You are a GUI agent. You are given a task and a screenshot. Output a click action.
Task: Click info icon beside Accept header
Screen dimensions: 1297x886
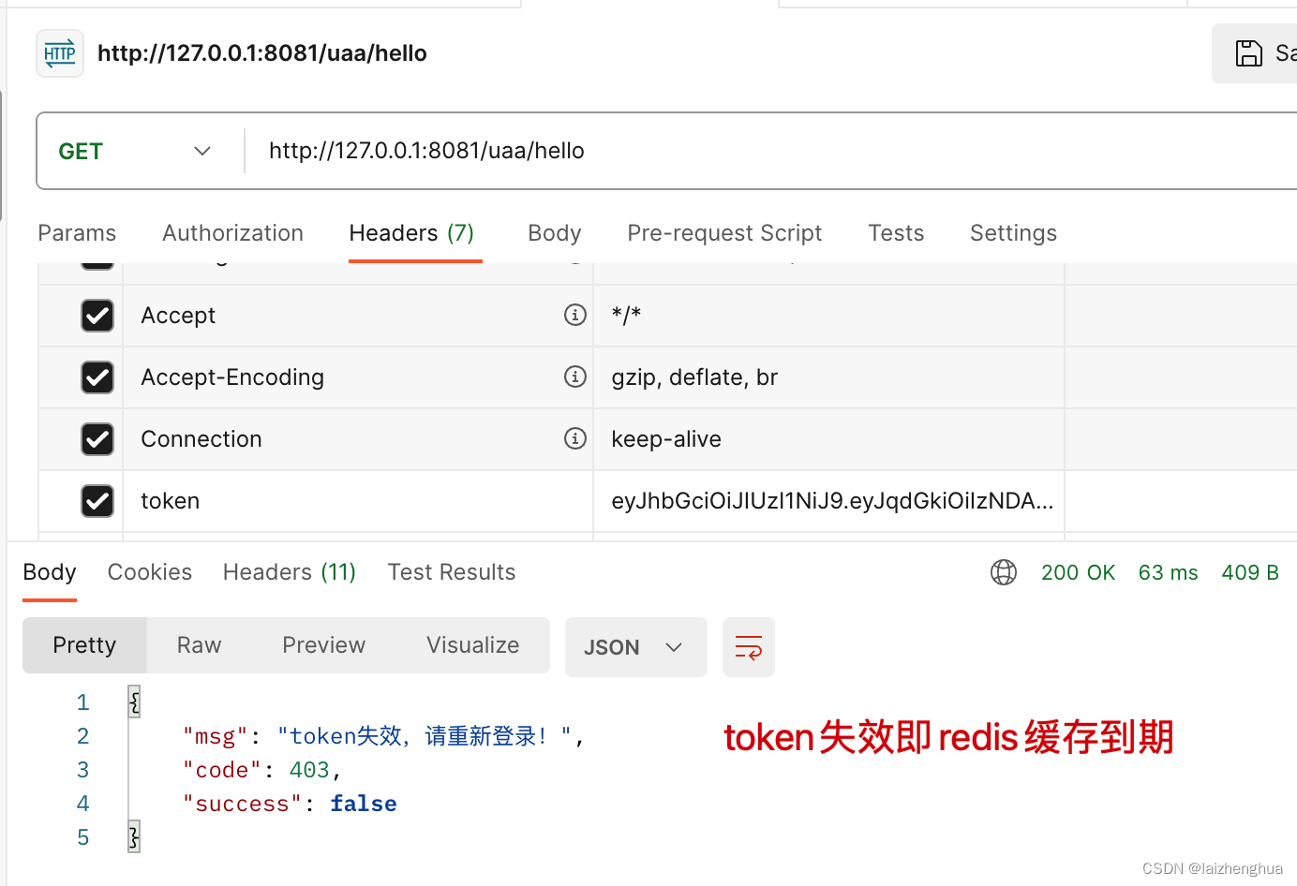(575, 315)
